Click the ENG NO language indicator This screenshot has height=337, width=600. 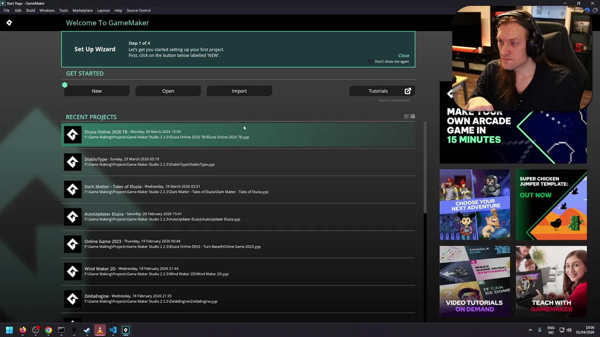[551, 330]
